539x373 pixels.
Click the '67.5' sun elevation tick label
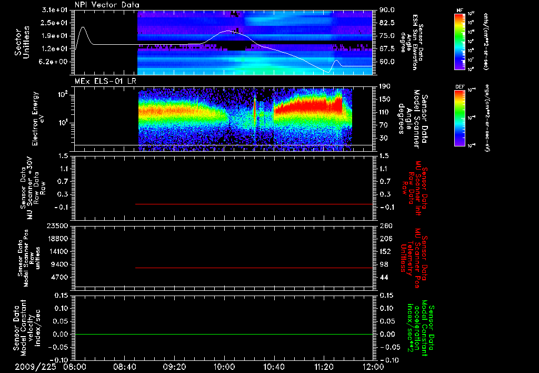(x=387, y=49)
